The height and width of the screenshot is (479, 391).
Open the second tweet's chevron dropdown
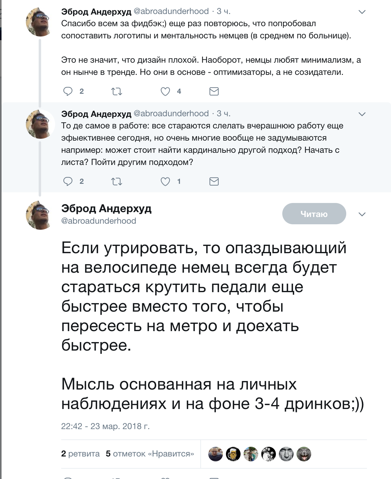(362, 114)
